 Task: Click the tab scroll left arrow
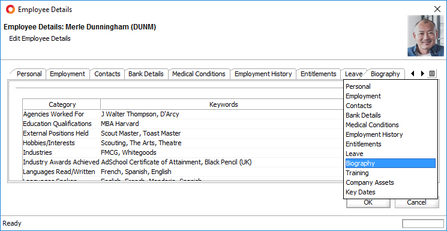(413, 74)
